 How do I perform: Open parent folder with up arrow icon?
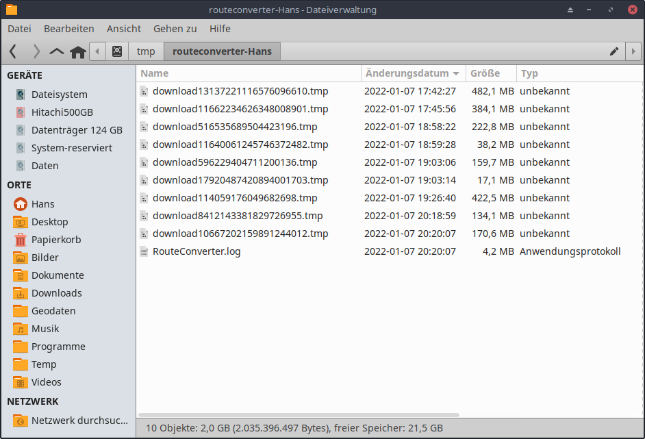pyautogui.click(x=57, y=51)
